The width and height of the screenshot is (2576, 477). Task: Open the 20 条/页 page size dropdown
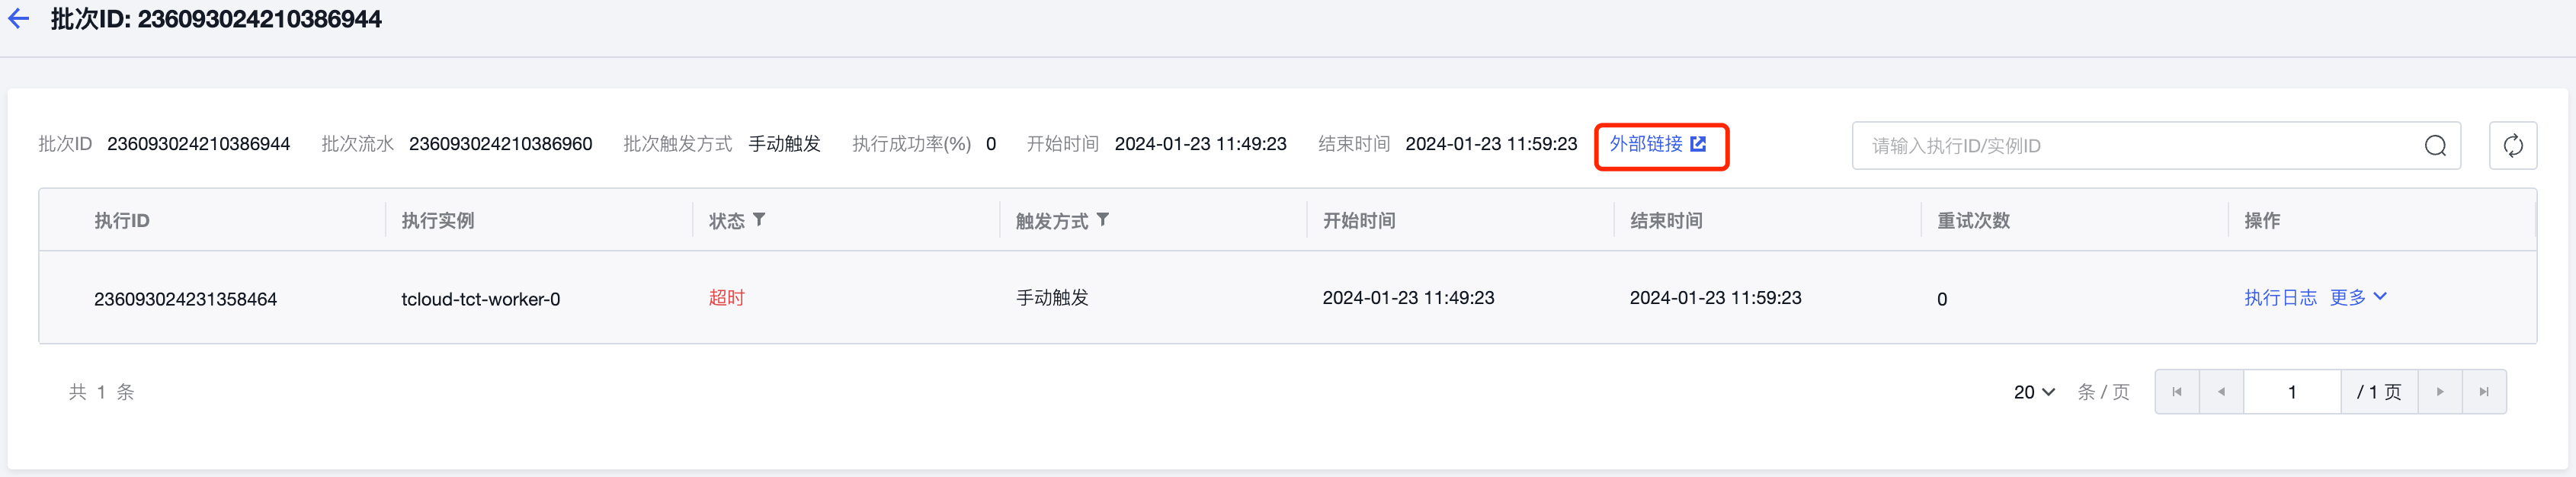click(x=2034, y=392)
